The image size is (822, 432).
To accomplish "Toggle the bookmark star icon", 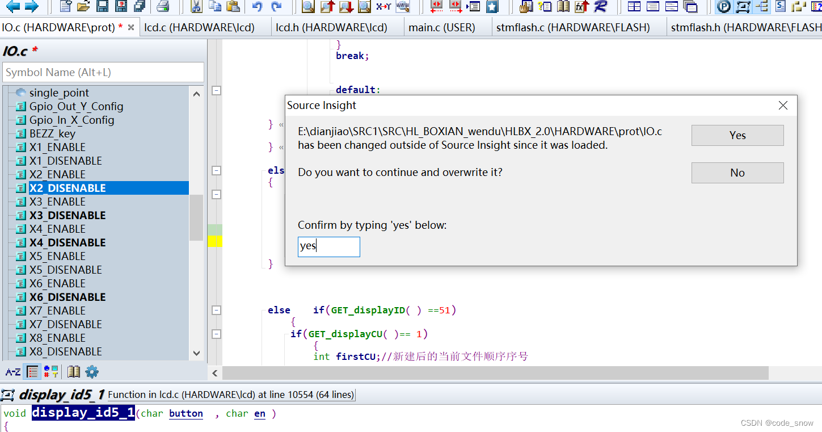I will pos(492,6).
